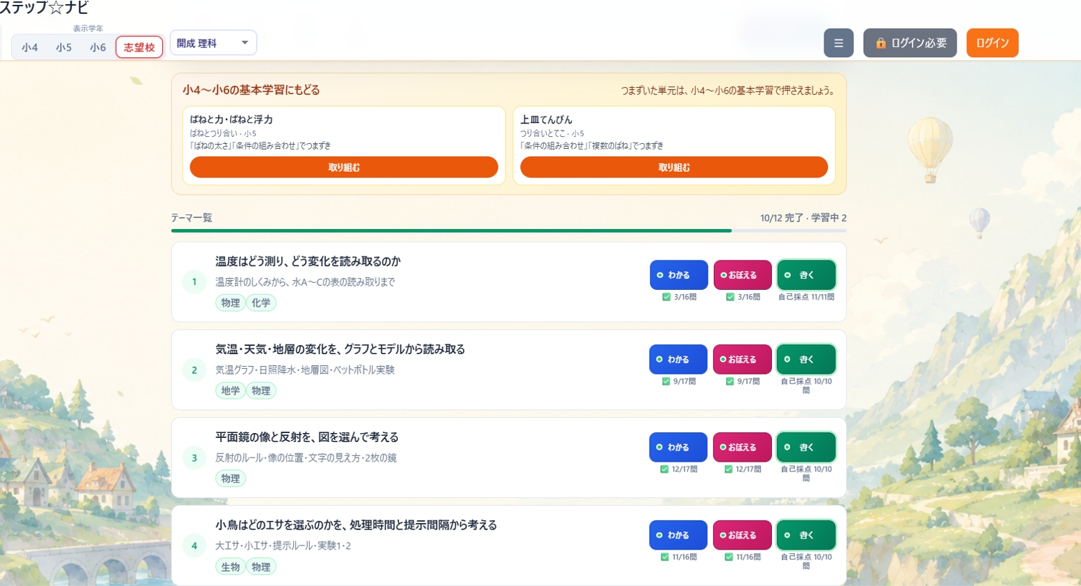The image size is (1081, 586).
Task: Click the number 2 circle badge
Action: click(x=194, y=370)
